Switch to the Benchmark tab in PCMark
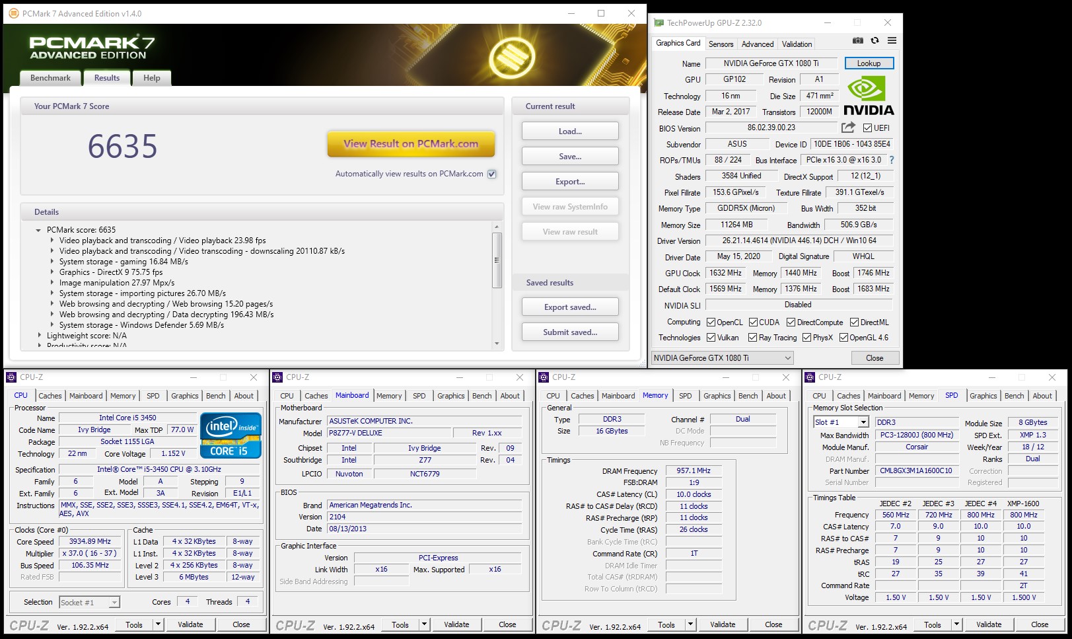The image size is (1072, 639). [x=50, y=78]
